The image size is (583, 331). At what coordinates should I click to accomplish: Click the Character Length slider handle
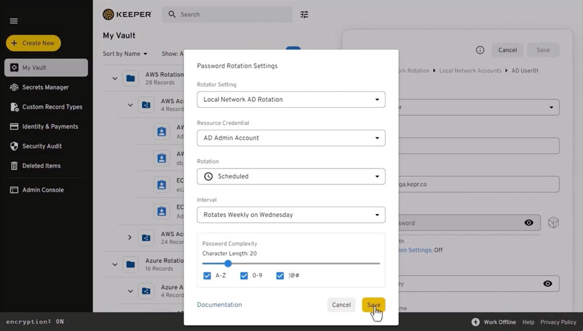tap(228, 264)
